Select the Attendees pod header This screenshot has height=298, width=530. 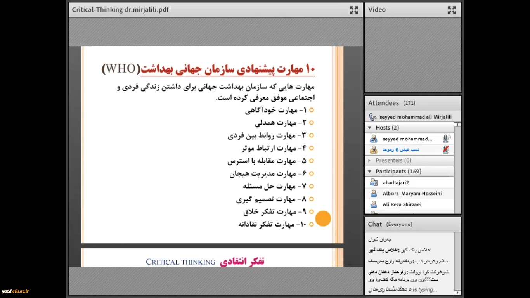[413, 103]
